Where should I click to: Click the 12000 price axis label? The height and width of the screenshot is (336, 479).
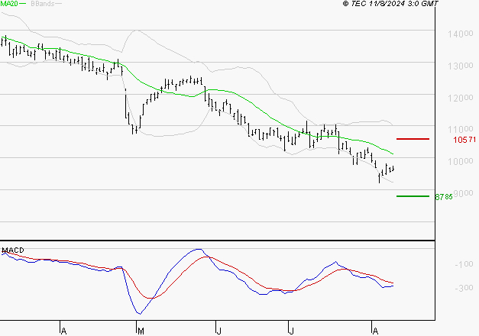pyautogui.click(x=461, y=98)
